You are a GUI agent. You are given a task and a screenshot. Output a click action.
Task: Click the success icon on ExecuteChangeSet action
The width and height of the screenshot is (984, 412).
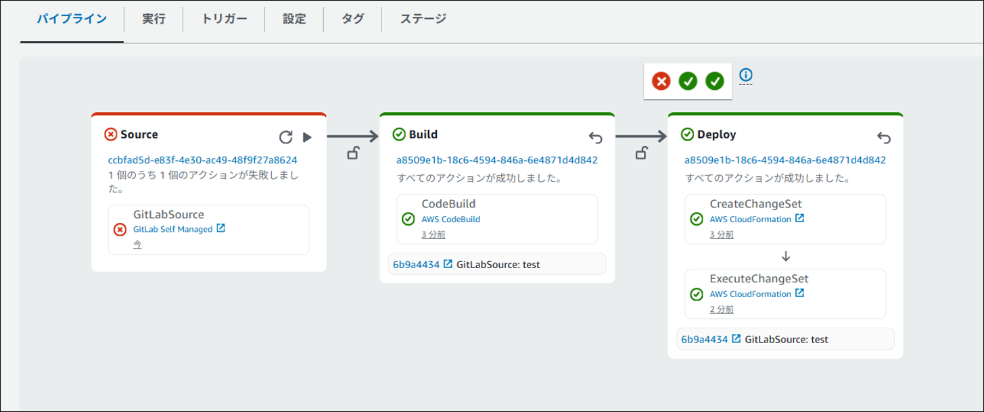[696, 294]
